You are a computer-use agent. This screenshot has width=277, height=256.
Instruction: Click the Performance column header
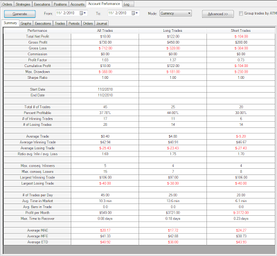[x=37, y=30]
